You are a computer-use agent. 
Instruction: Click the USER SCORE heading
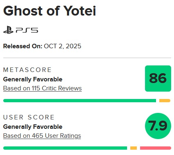tap(29, 117)
